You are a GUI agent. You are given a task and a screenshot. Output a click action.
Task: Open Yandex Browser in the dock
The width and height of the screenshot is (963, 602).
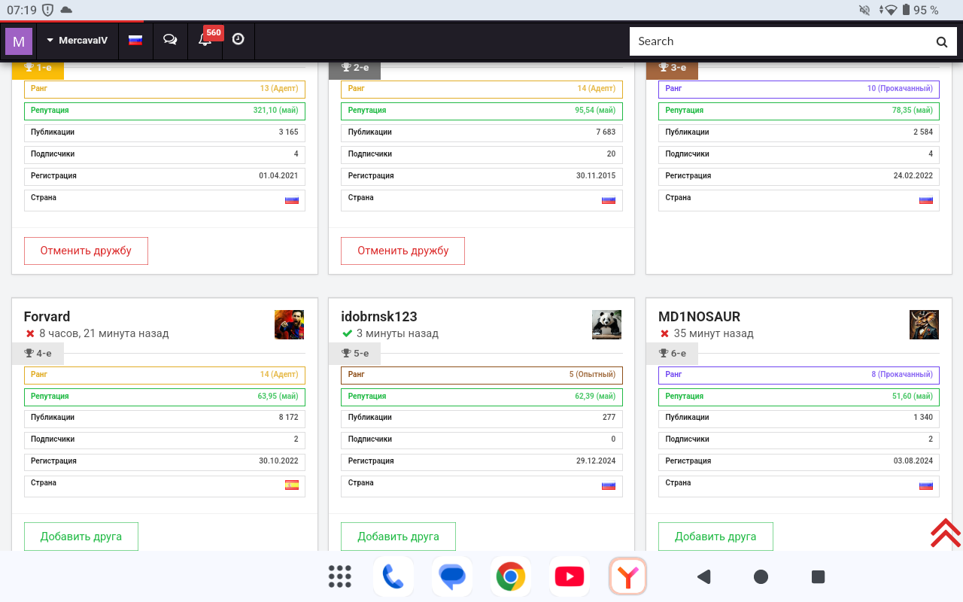[x=627, y=577]
